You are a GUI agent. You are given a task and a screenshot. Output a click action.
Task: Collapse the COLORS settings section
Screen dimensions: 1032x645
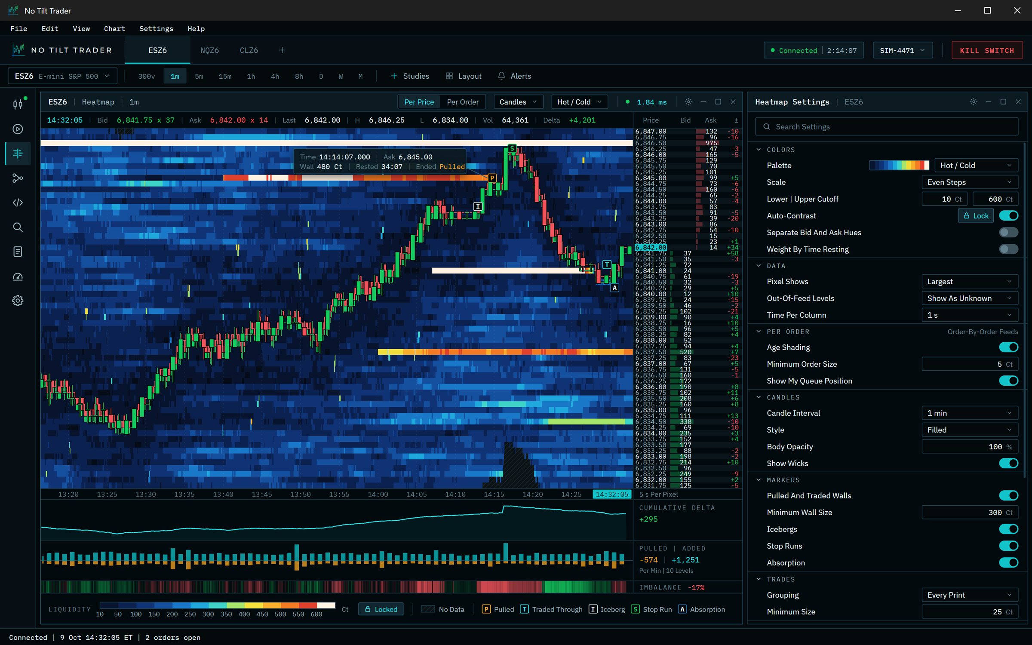coord(759,150)
